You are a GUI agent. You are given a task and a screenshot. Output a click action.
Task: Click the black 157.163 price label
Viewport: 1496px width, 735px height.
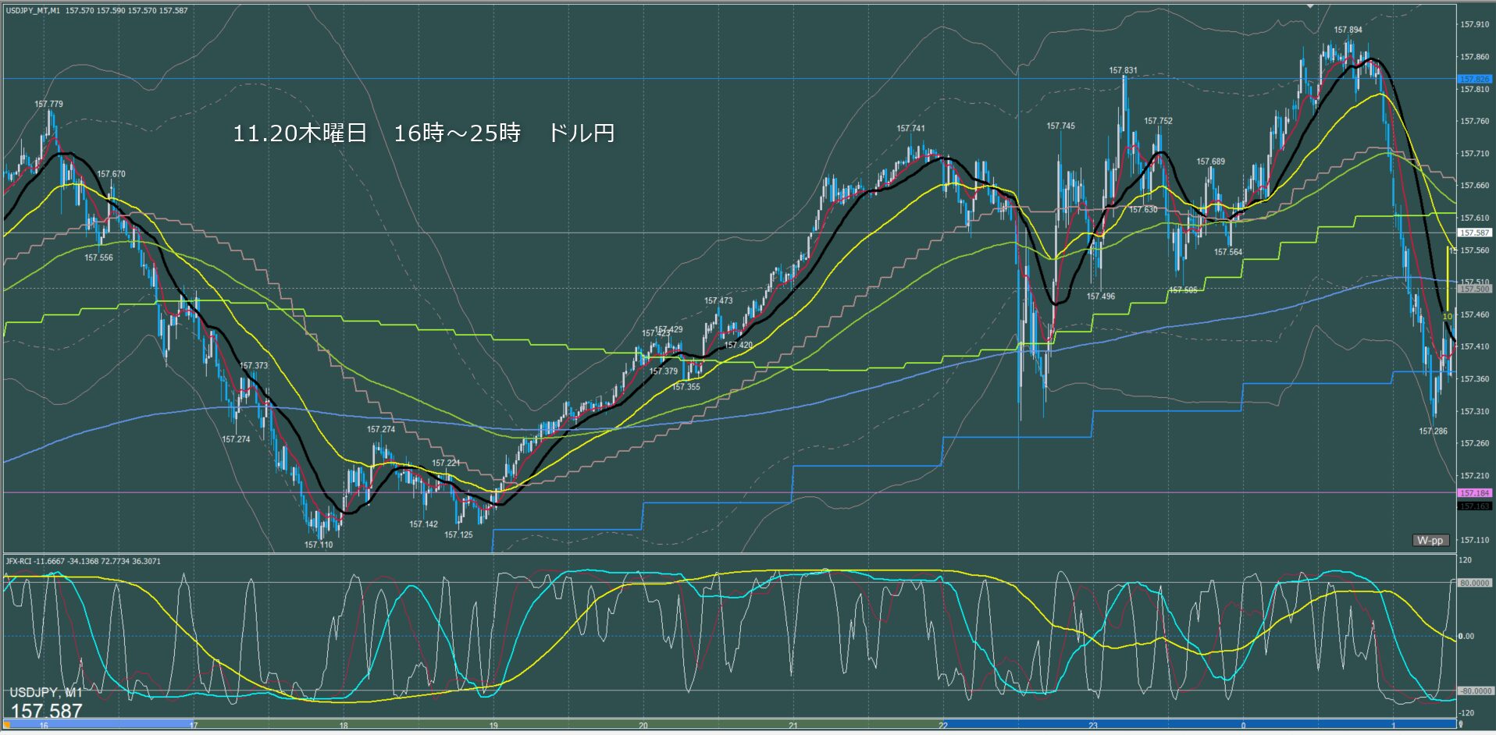(1474, 506)
